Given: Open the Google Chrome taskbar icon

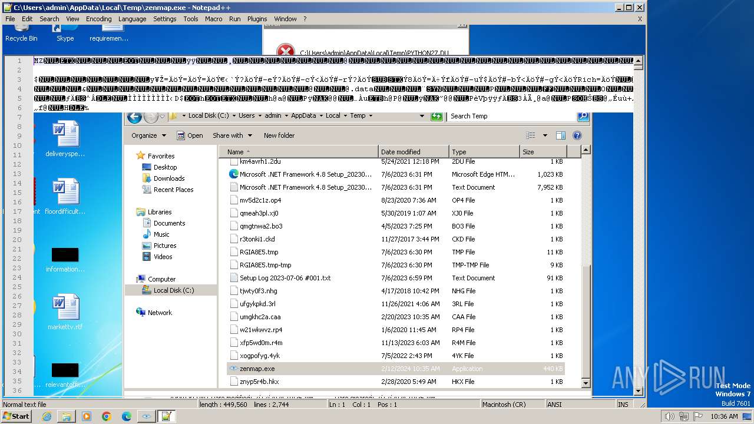Looking at the screenshot, I should 107,416.
